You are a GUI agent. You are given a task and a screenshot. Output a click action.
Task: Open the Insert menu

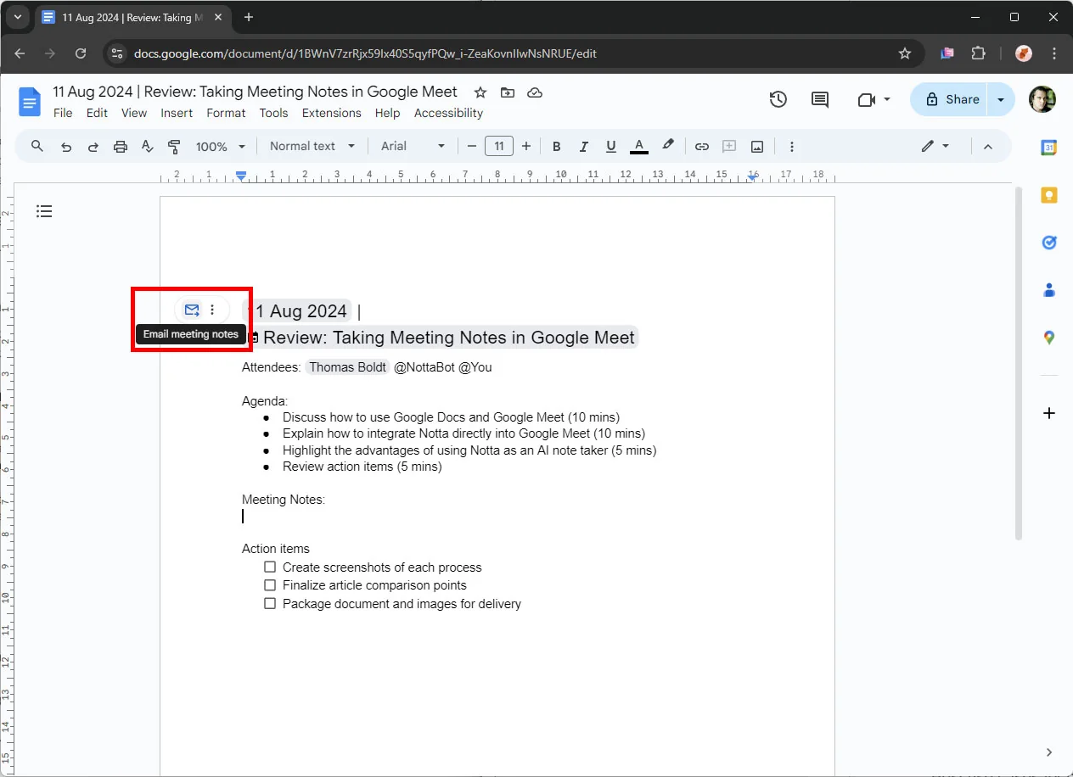[x=177, y=113]
